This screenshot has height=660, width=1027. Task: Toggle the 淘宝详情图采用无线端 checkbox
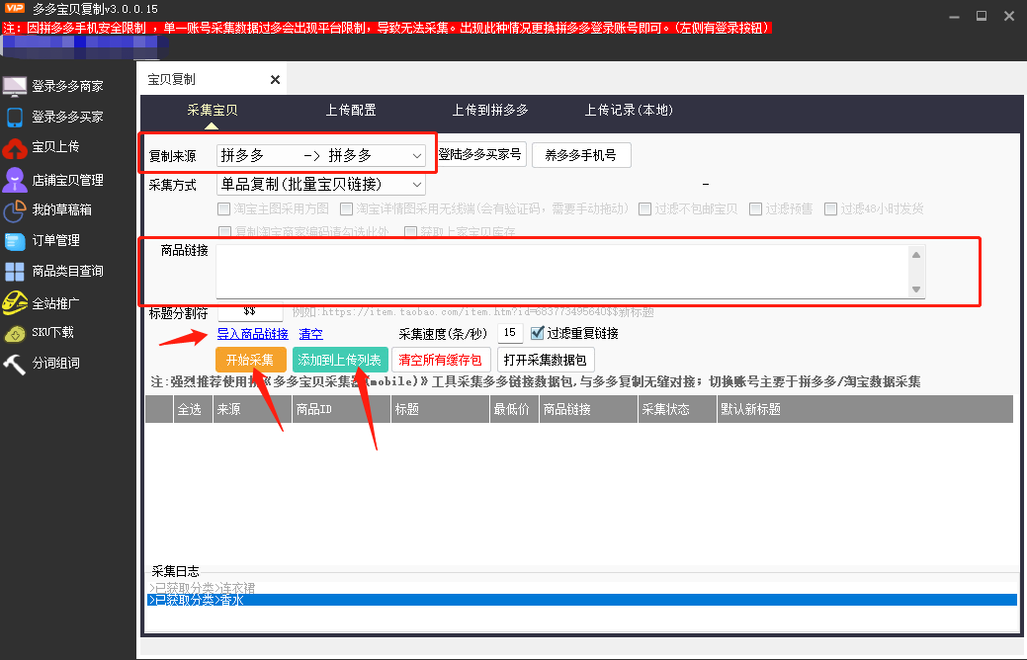tap(347, 208)
